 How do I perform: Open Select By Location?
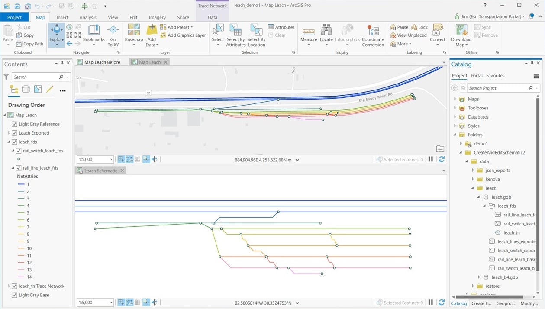pos(256,35)
